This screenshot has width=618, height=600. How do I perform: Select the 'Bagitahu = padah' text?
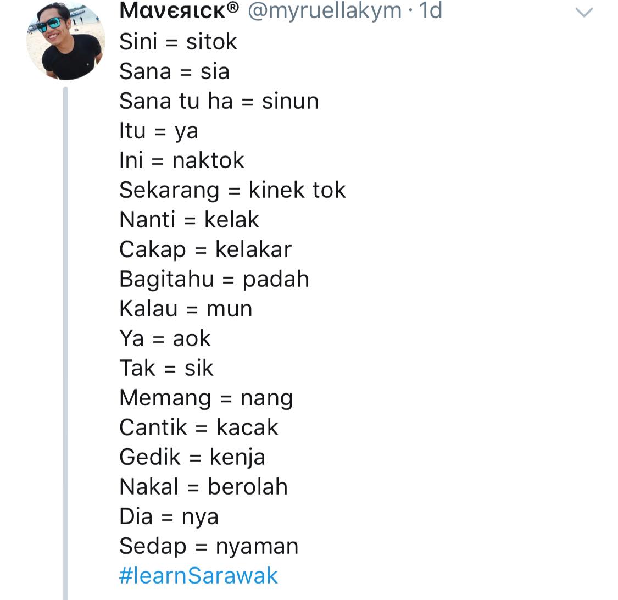pyautogui.click(x=214, y=280)
